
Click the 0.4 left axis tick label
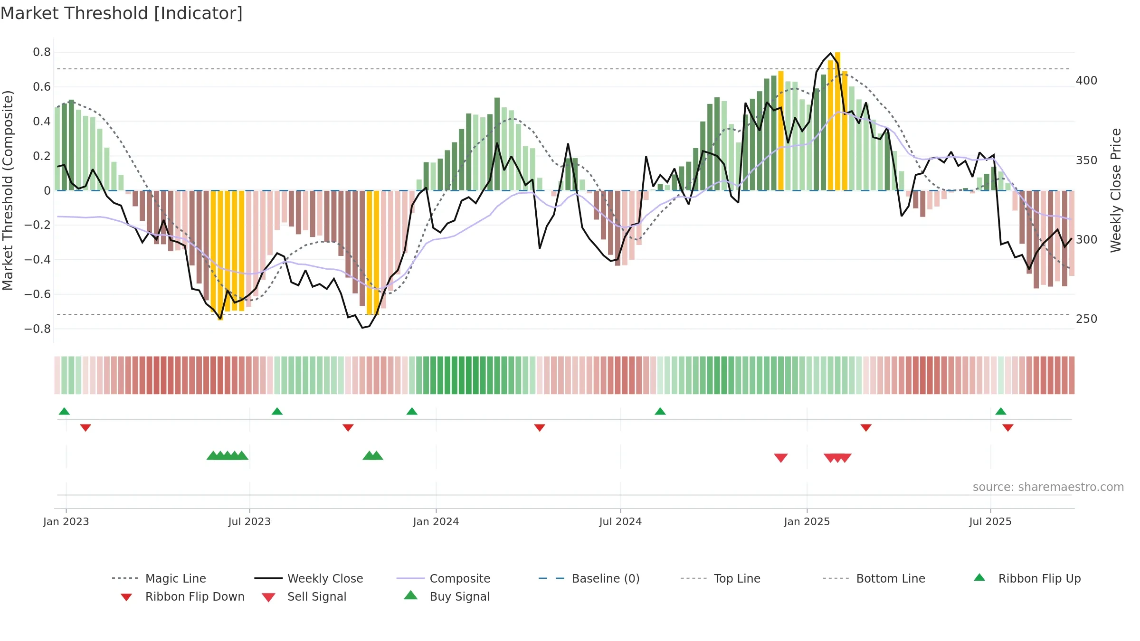point(42,122)
